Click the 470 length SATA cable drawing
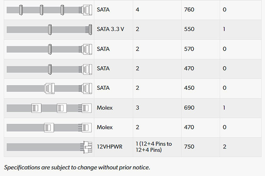The height and width of the screenshot is (176, 265). coord(49,69)
